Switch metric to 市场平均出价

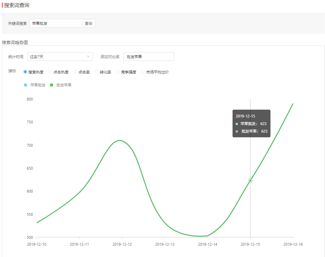143,72
